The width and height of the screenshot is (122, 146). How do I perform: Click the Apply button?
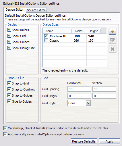point(109,141)
